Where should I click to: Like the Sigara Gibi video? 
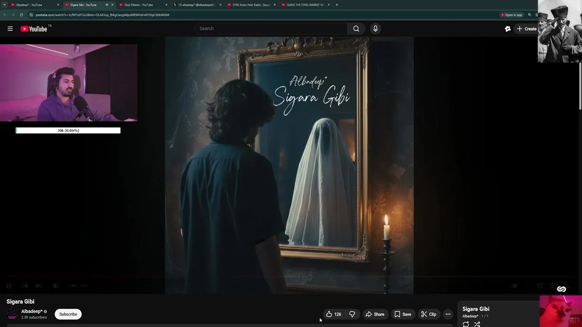point(333,314)
